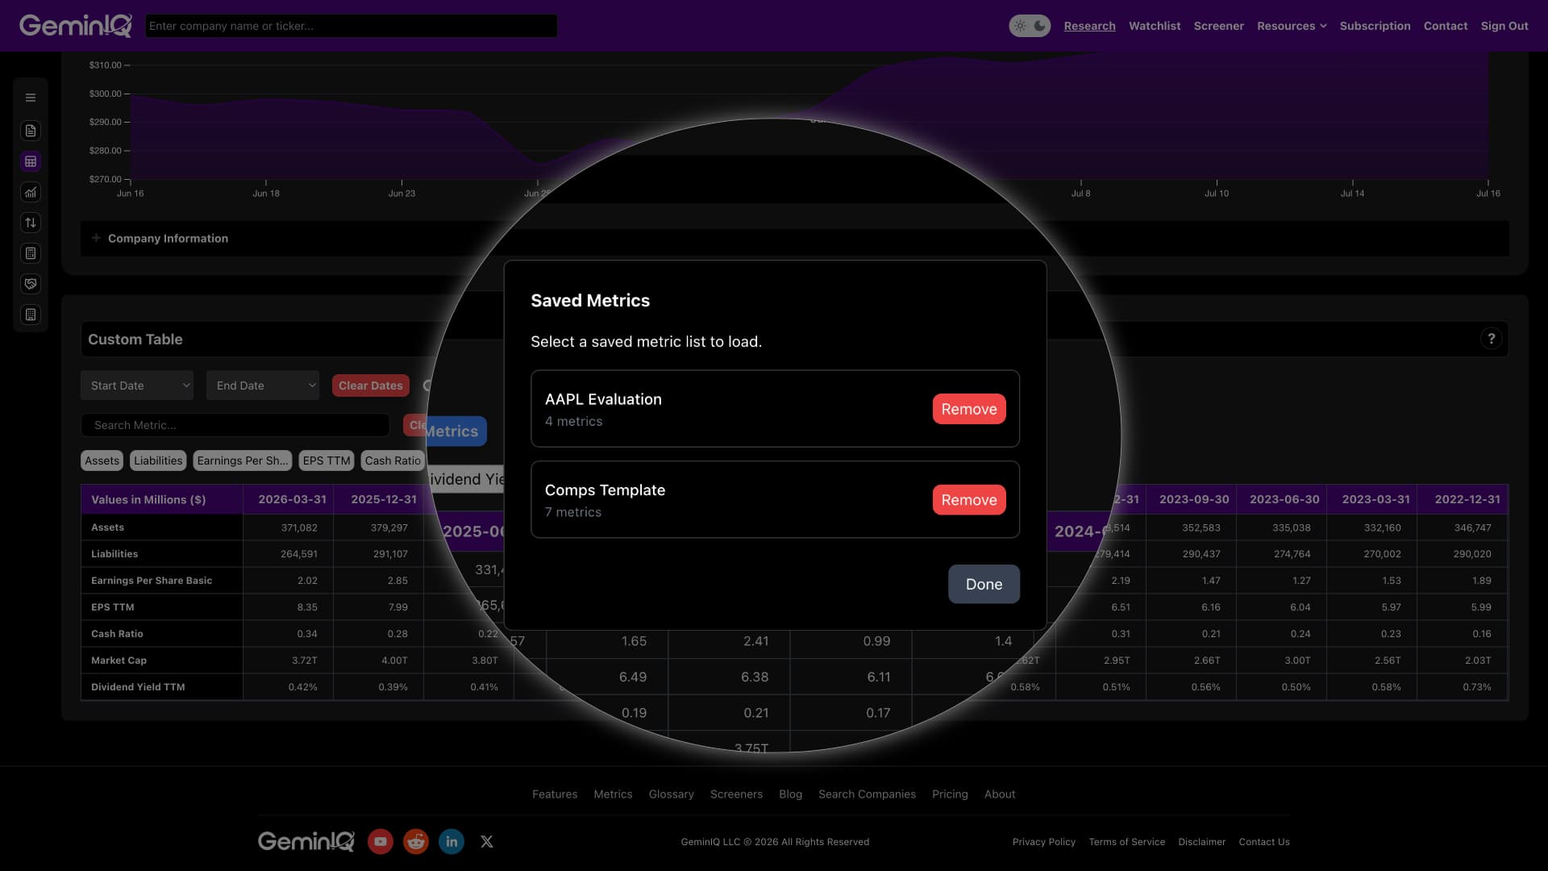Click Done in Saved Metrics dialog
Image resolution: width=1548 pixels, height=871 pixels.
[984, 584]
